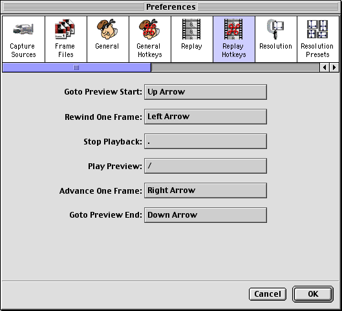Click the left scroll arrow of icon strip
Screen dimensions: 342x311
point(325,67)
